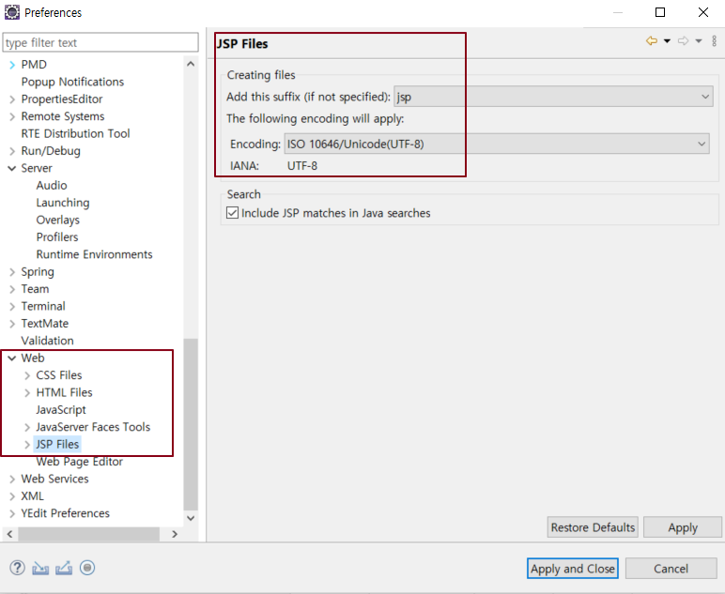This screenshot has width=725, height=594.
Task: Select Profilers under Server
Action: coord(57,237)
